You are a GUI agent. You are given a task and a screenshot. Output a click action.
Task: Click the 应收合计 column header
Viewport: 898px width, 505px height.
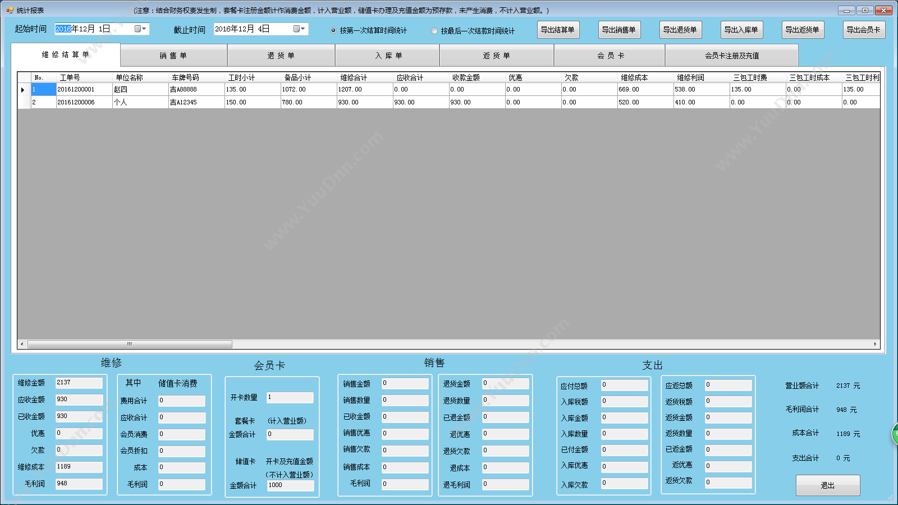pos(420,77)
